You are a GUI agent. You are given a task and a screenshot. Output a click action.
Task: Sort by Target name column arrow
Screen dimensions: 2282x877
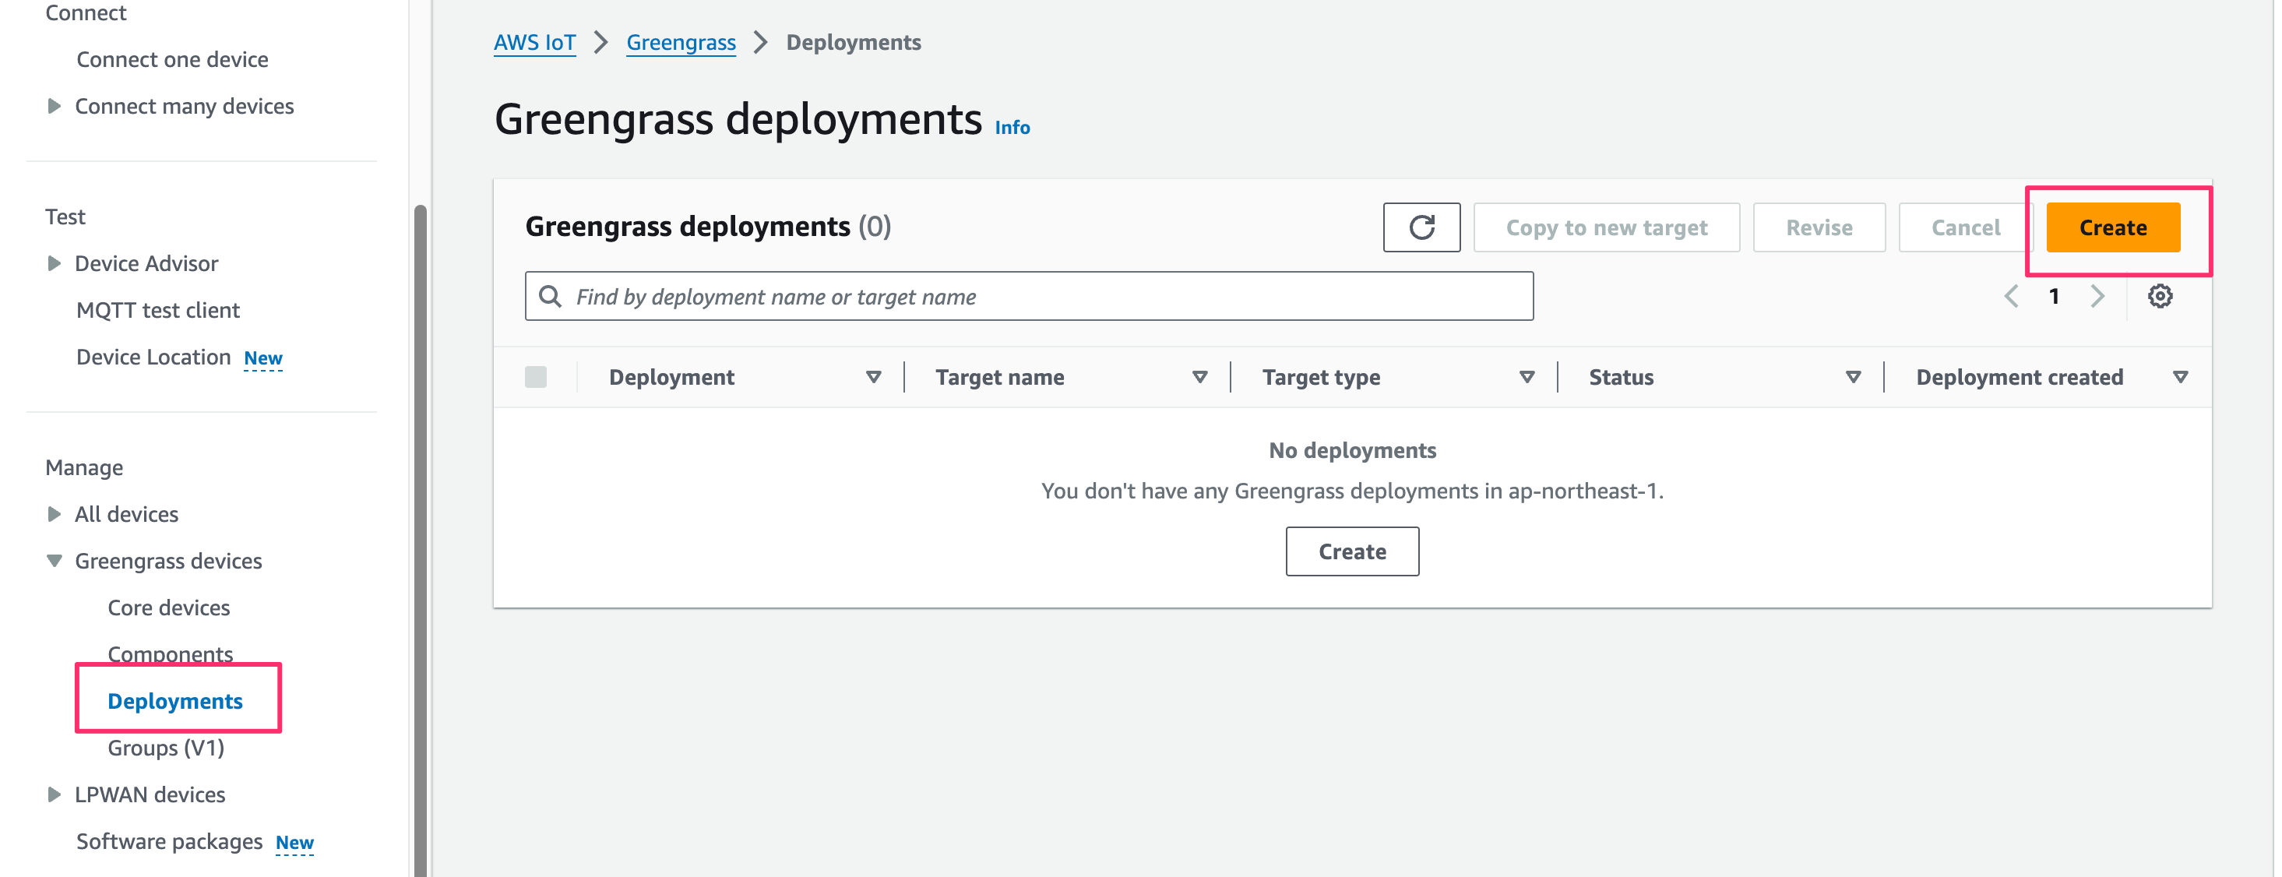click(x=1199, y=378)
